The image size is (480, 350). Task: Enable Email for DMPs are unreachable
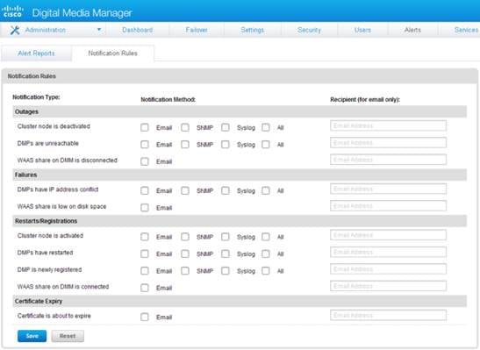point(145,145)
